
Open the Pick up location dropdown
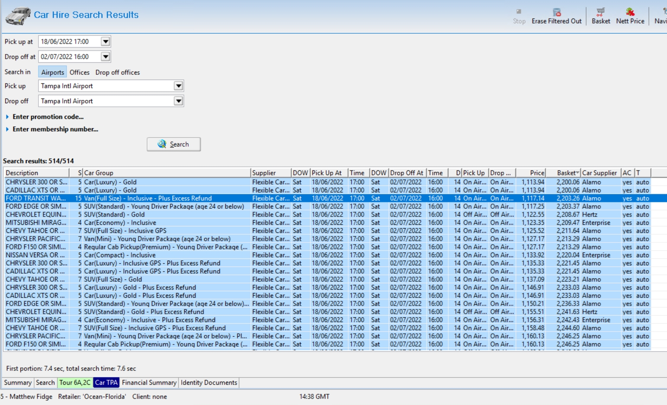[178, 86]
